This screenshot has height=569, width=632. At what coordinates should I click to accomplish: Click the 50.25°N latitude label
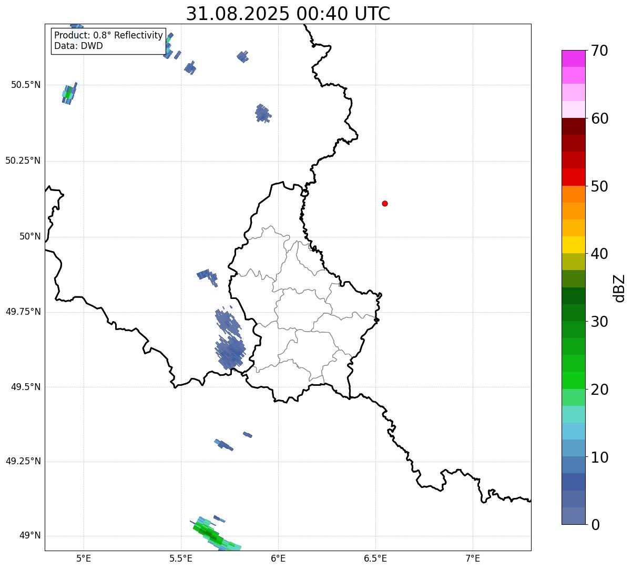point(23,161)
